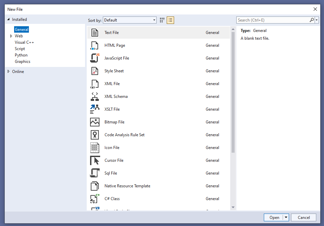The width and height of the screenshot is (324, 226).
Task: Open the Sort by Default combo box
Action: [129, 20]
